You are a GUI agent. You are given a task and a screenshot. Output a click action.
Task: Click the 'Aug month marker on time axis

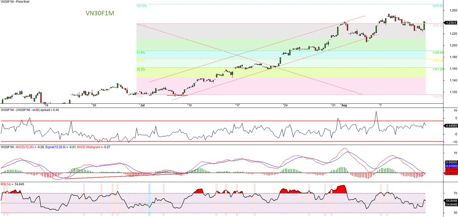(343, 104)
